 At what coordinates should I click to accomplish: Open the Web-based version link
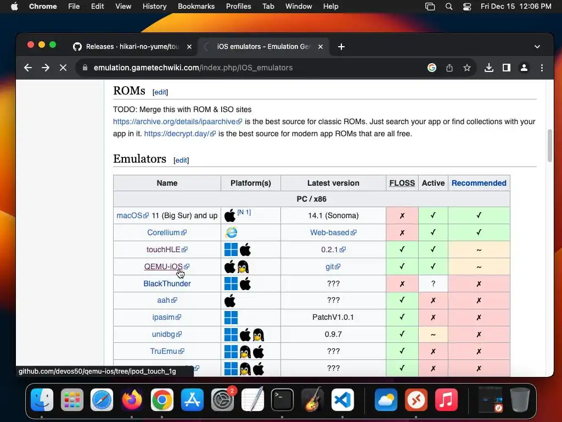tap(333, 232)
